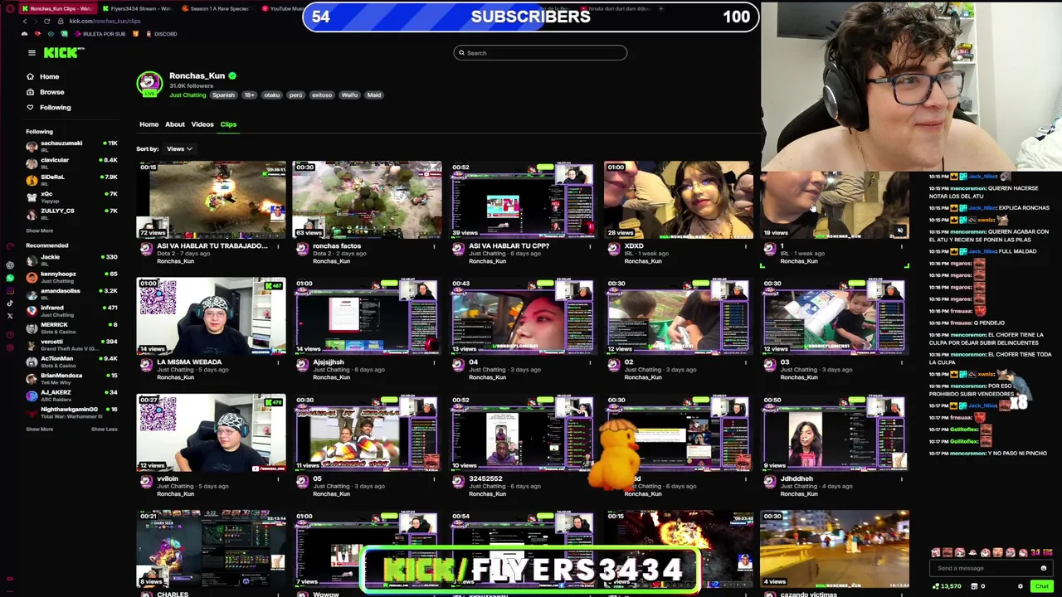Open xQc channel in Following list

click(72, 196)
